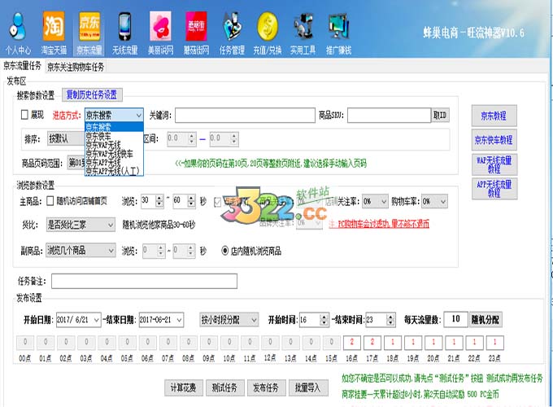
Task: Select the 京东流量 toolbar icon
Action: coord(89,33)
